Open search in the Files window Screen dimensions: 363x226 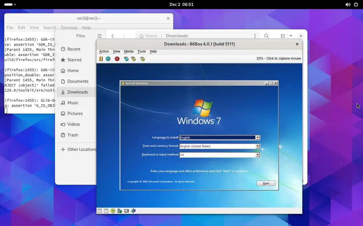(x=267, y=36)
